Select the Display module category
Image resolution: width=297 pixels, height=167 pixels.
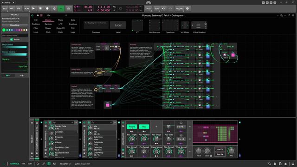48,20
